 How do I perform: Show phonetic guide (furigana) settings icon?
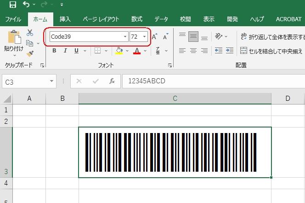click(158, 51)
